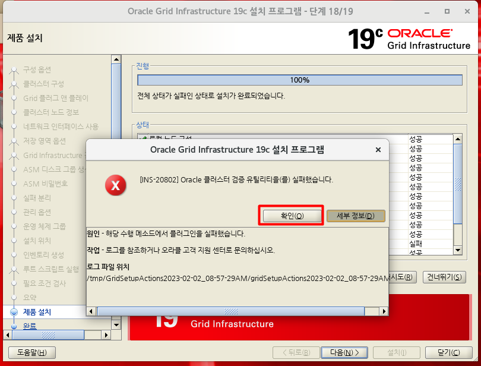
Task: Click the log file path text
Action: pyautogui.click(x=238, y=278)
